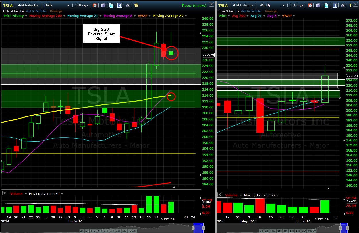Open Settings in the Weekly chart
Screen dimensions: 359x233
click(296, 5)
